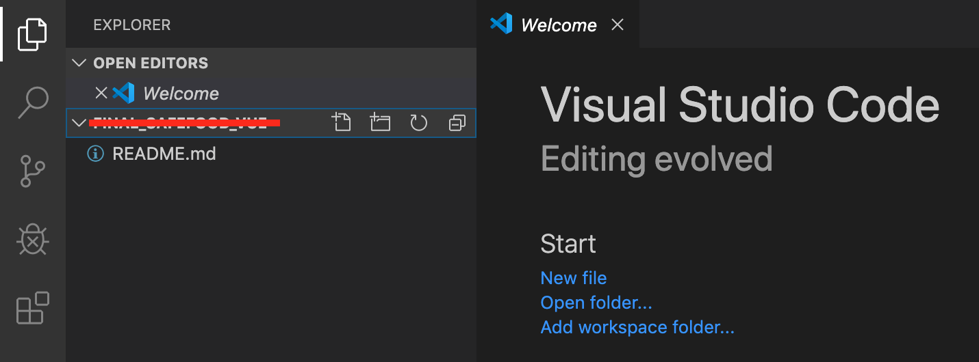The width and height of the screenshot is (979, 362).
Task: Switch to the Welcome tab
Action: [x=558, y=24]
